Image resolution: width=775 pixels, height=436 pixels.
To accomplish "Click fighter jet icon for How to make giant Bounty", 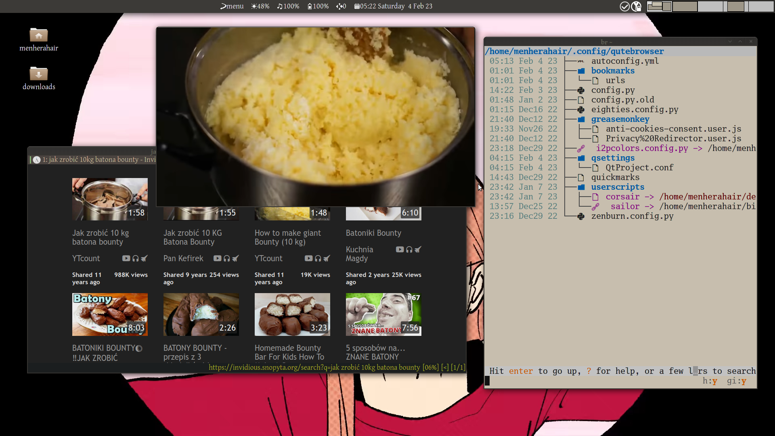I will point(327,258).
